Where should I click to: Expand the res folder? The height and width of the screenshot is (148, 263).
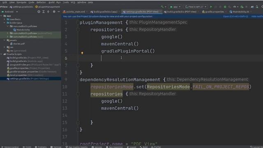5,47
